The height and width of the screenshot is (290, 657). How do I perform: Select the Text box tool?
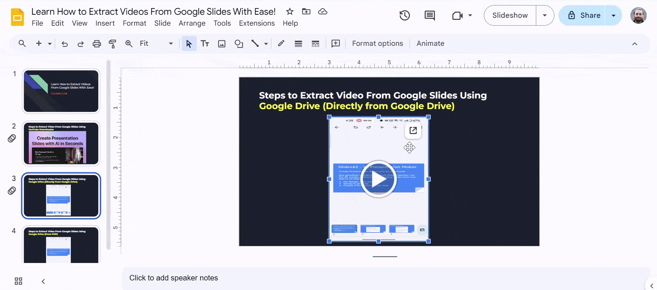[205, 44]
